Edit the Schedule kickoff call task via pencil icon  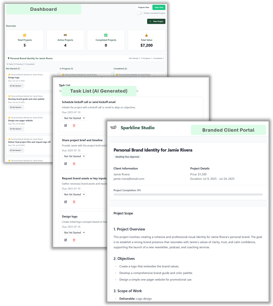tap(66, 125)
